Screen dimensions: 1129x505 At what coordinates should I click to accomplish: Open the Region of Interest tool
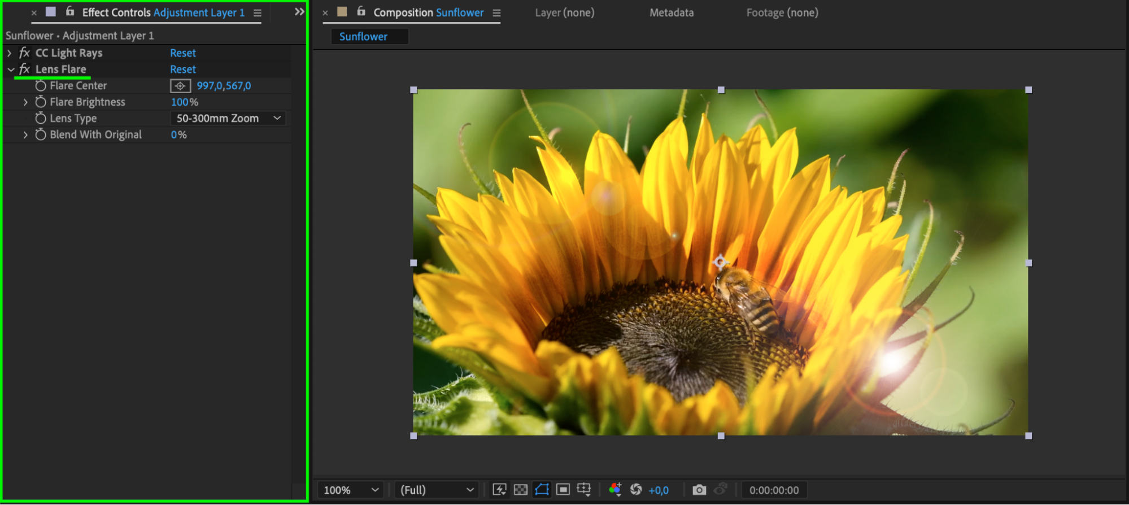(563, 490)
